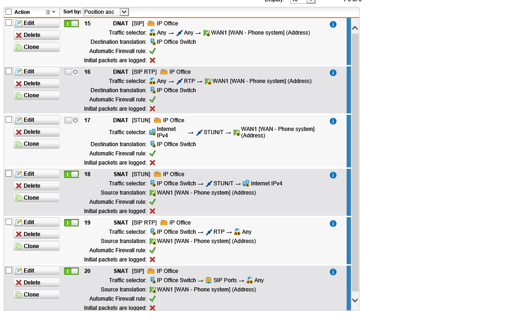Edit NAT rule 20
531x332 pixels.
click(36, 271)
